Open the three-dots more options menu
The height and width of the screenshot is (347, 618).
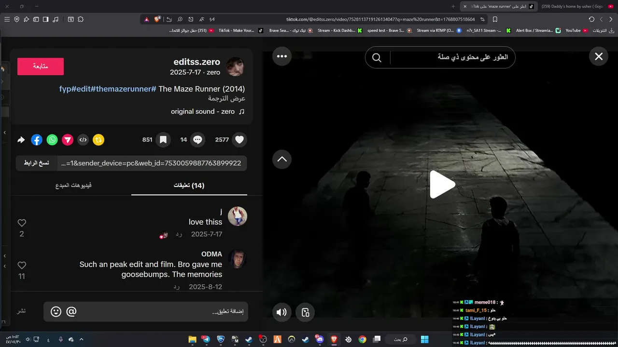(x=282, y=56)
